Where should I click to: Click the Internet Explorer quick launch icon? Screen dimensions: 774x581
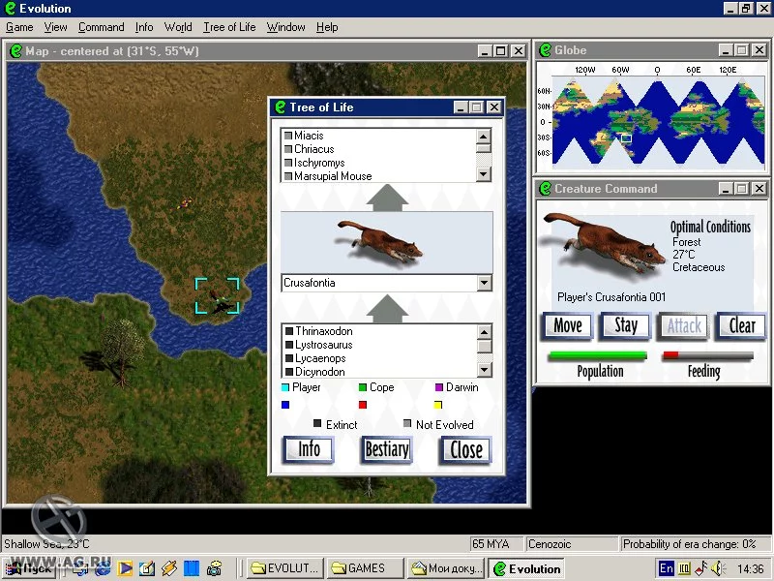coord(104,568)
